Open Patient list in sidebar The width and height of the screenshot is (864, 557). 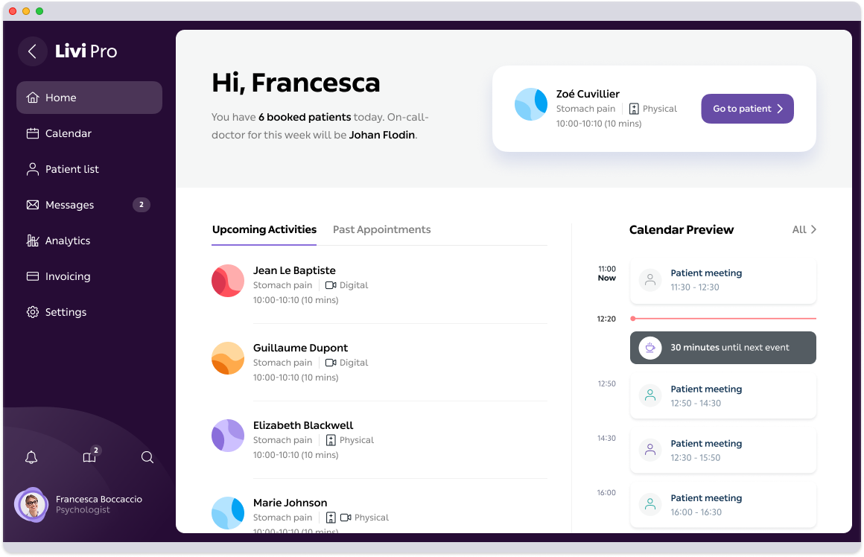pos(72,169)
